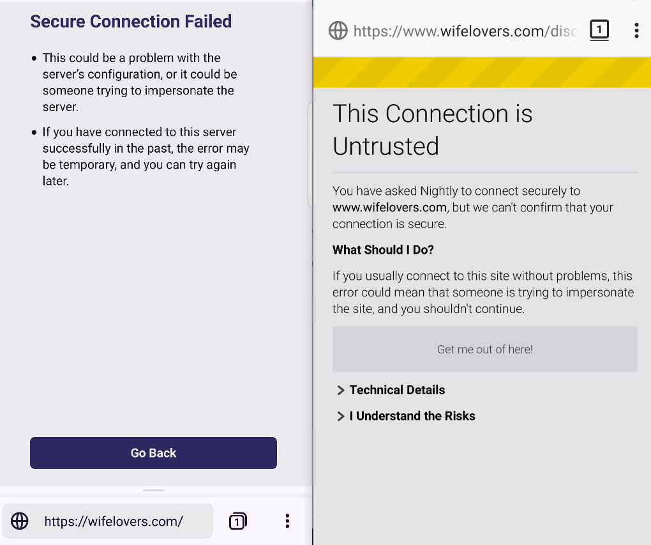This screenshot has height=545, width=651.
Task: Open the tab counter in the right browser
Action: (x=599, y=30)
